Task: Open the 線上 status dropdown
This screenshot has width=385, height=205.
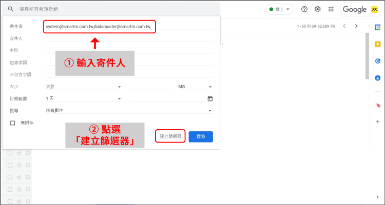Action: point(280,9)
